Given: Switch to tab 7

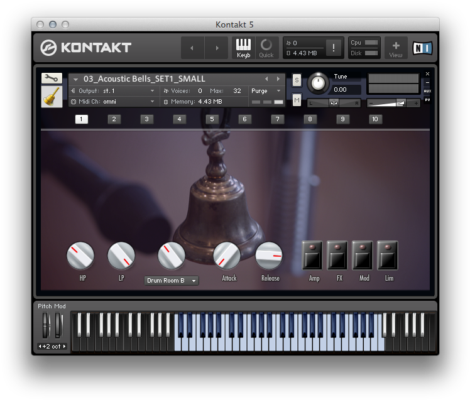Looking at the screenshot, I should 277,119.
